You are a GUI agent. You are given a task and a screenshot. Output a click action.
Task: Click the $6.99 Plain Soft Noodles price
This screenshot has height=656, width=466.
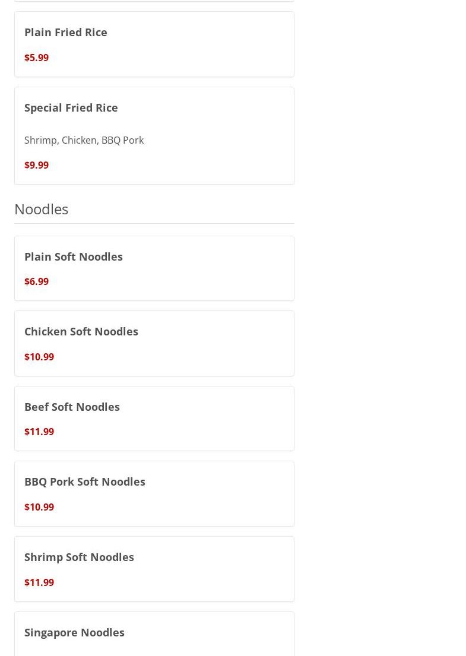coord(36,281)
